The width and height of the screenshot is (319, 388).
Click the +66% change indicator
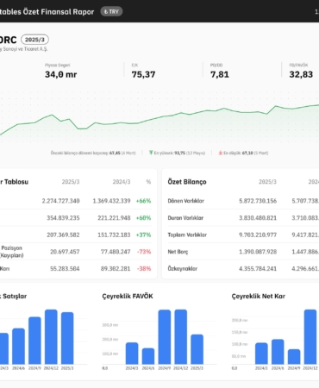(143, 201)
